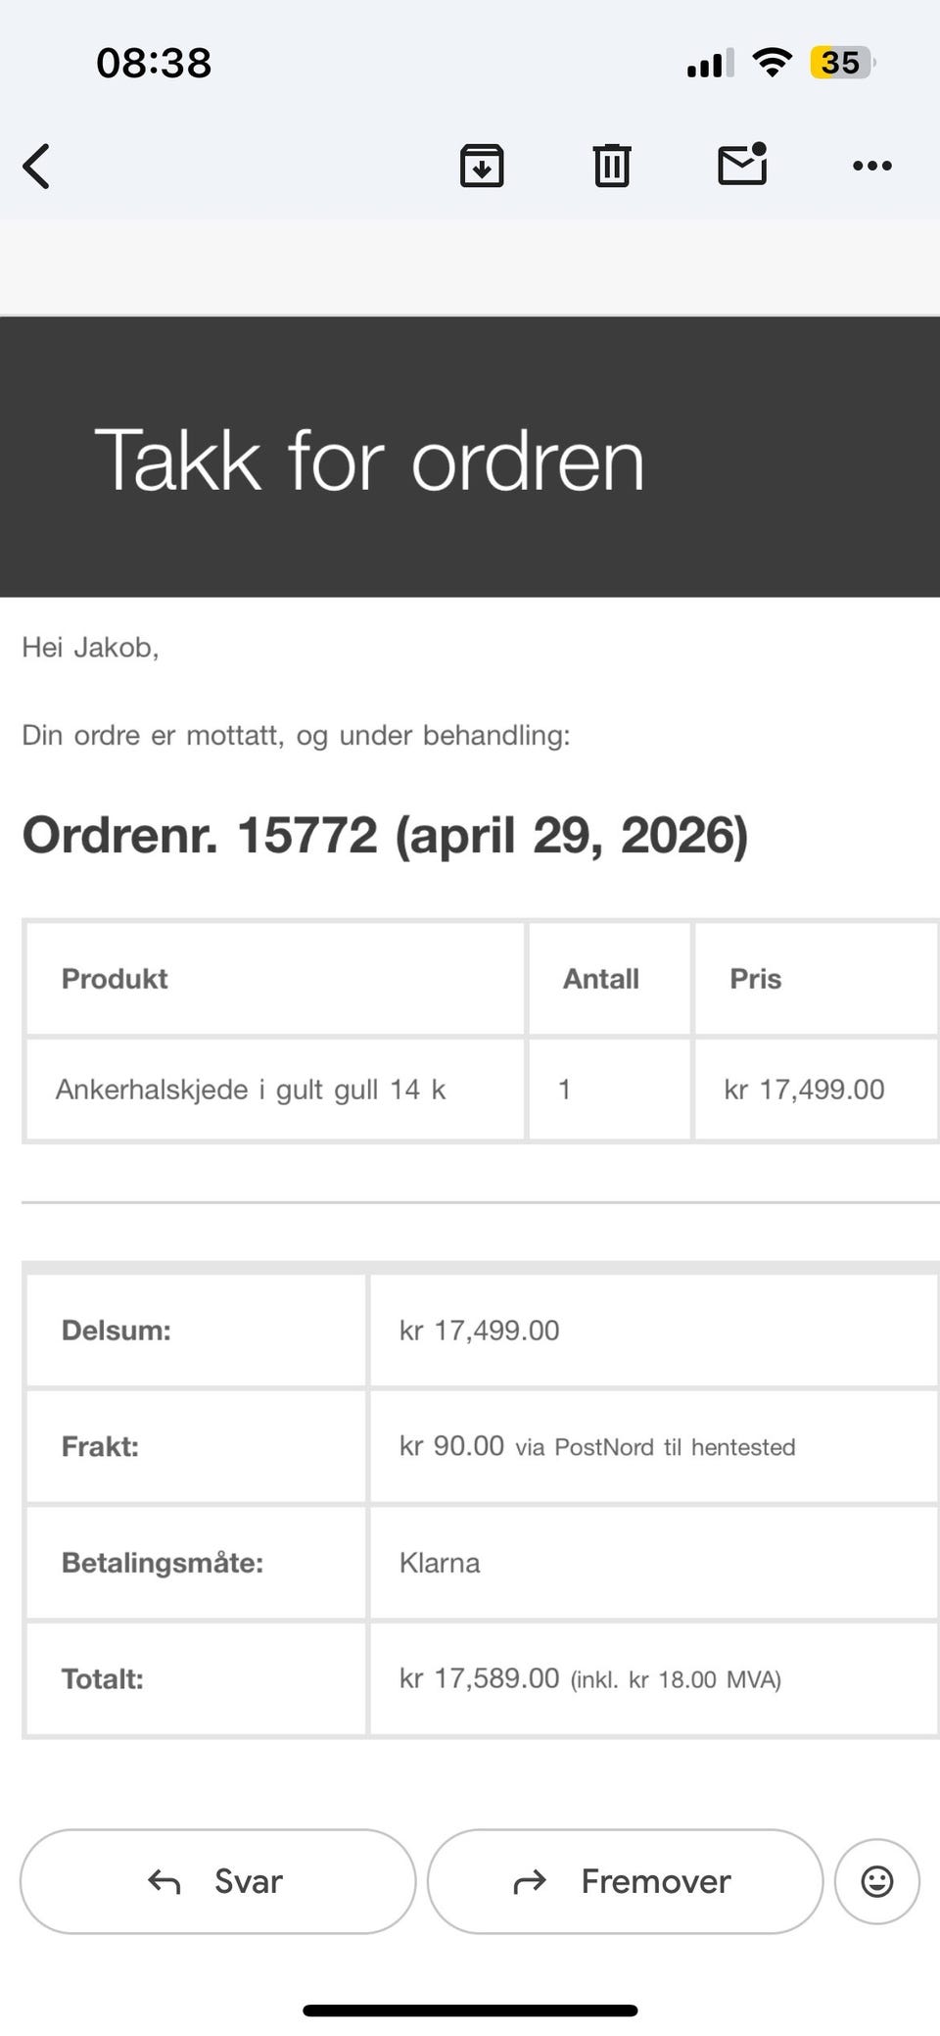Go back with the left chevron
Viewport: 940px width, 2036px height.
[36, 166]
